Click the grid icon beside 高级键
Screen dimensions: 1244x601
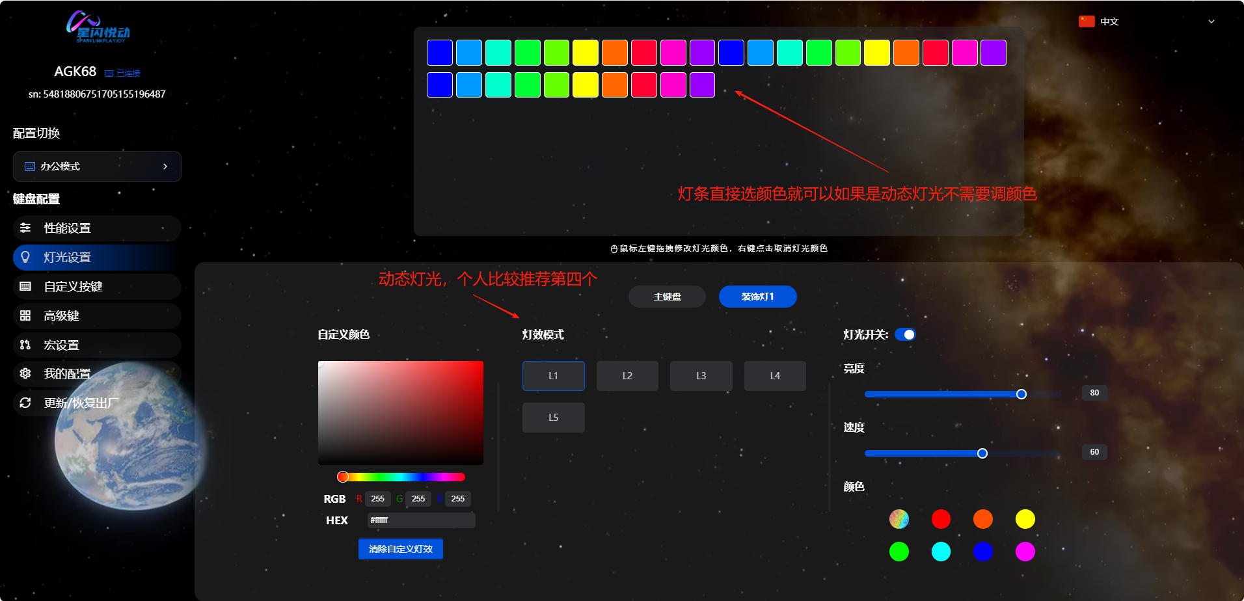[25, 315]
